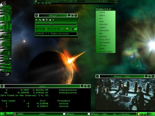Click the workspace name 'one' on toolbar
The height and width of the screenshot is (116, 155).
3,114
